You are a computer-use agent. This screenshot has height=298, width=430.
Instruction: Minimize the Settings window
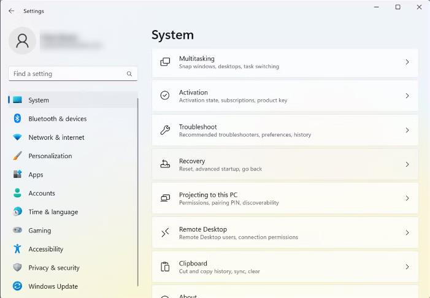377,7
